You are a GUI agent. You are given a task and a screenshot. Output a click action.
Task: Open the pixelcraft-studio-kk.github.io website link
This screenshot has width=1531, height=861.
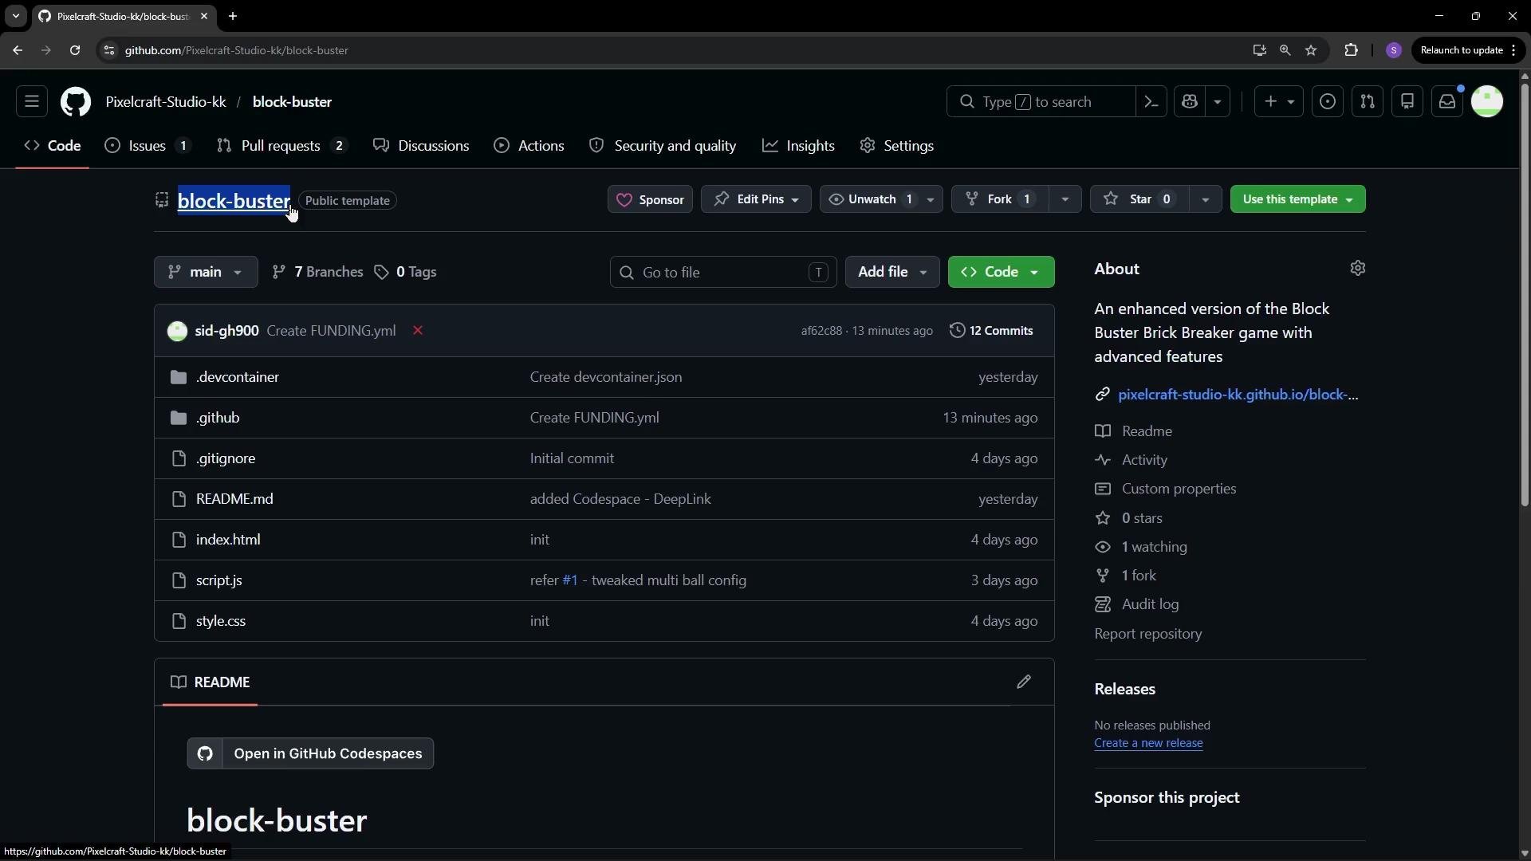point(1238,395)
